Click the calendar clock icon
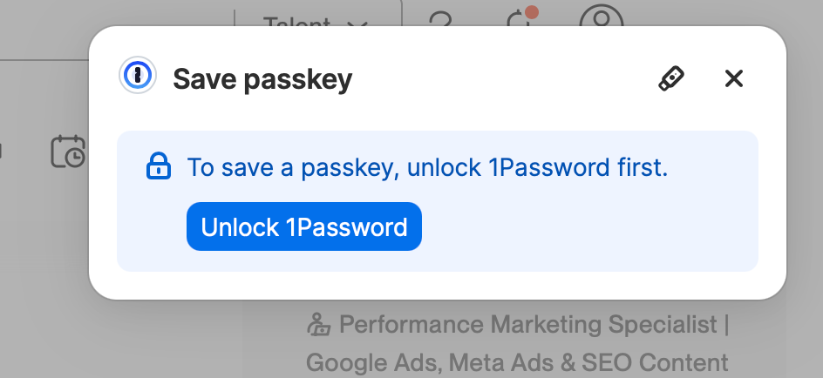Screen dimensions: 823x378 [x=67, y=151]
